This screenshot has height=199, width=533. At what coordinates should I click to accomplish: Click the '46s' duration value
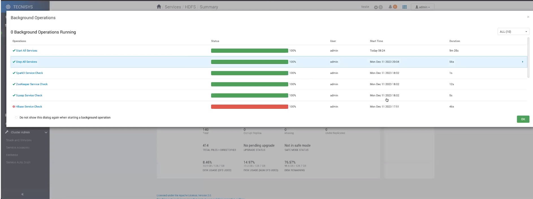[x=452, y=107]
